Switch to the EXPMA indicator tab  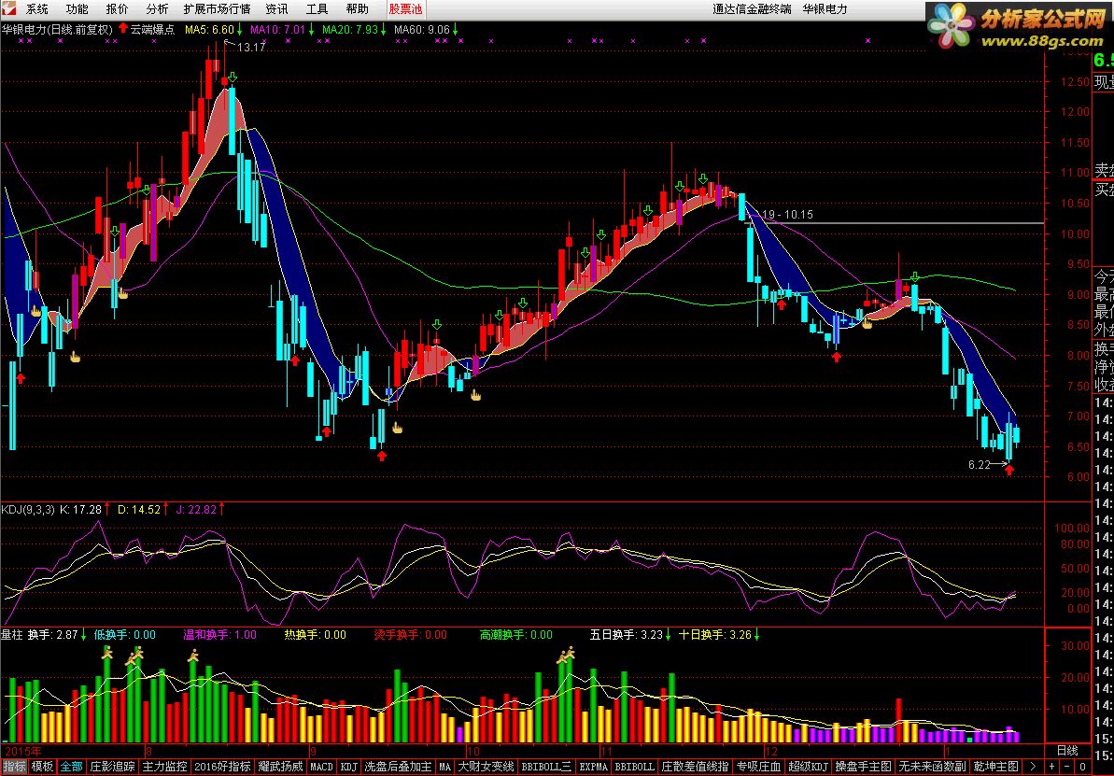[593, 767]
